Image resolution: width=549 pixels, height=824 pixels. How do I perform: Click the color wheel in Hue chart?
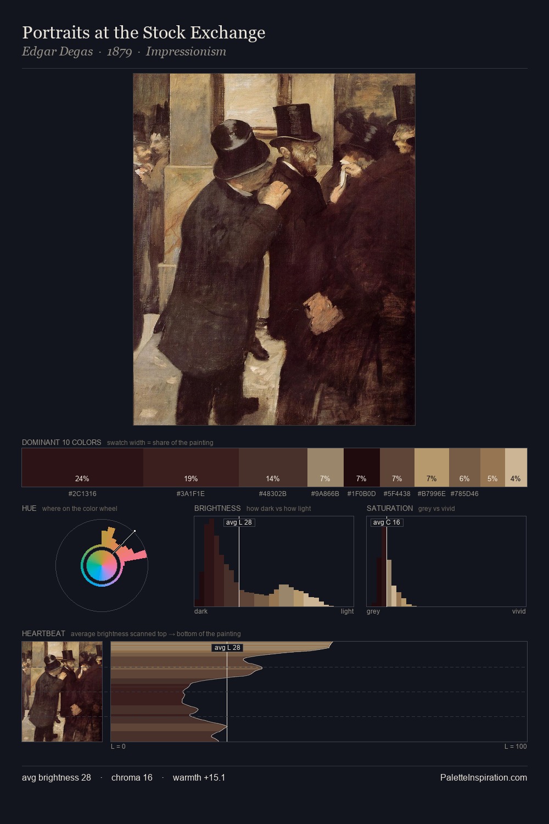[102, 565]
